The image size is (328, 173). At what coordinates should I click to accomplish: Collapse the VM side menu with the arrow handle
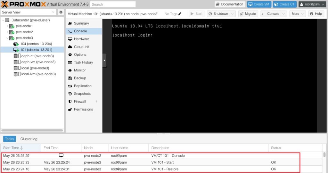coord(104,61)
